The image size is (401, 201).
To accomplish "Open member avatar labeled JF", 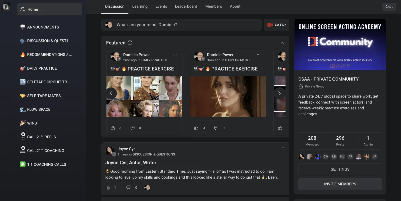I will [375, 157].
